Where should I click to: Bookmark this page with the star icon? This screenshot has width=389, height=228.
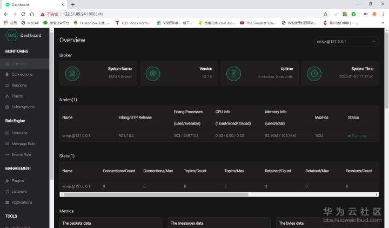[x=325, y=14]
